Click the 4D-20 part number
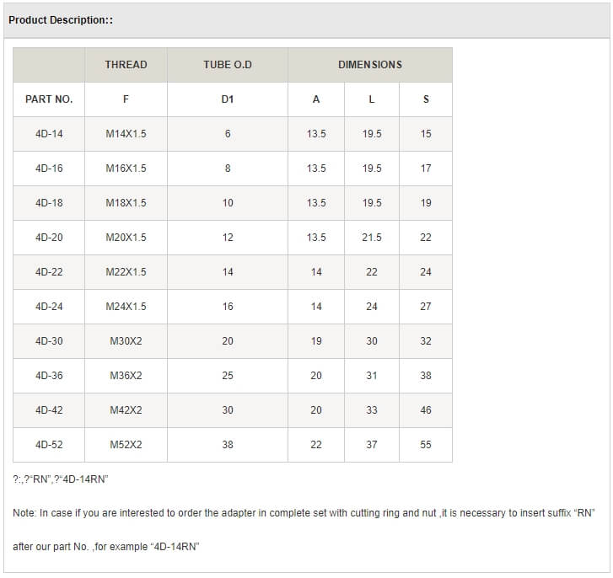This screenshot has height=578, width=613. [49, 238]
